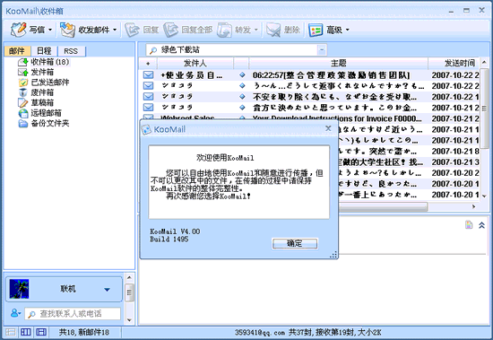Click envelope icon of 不安を取り除く row

click(x=149, y=97)
